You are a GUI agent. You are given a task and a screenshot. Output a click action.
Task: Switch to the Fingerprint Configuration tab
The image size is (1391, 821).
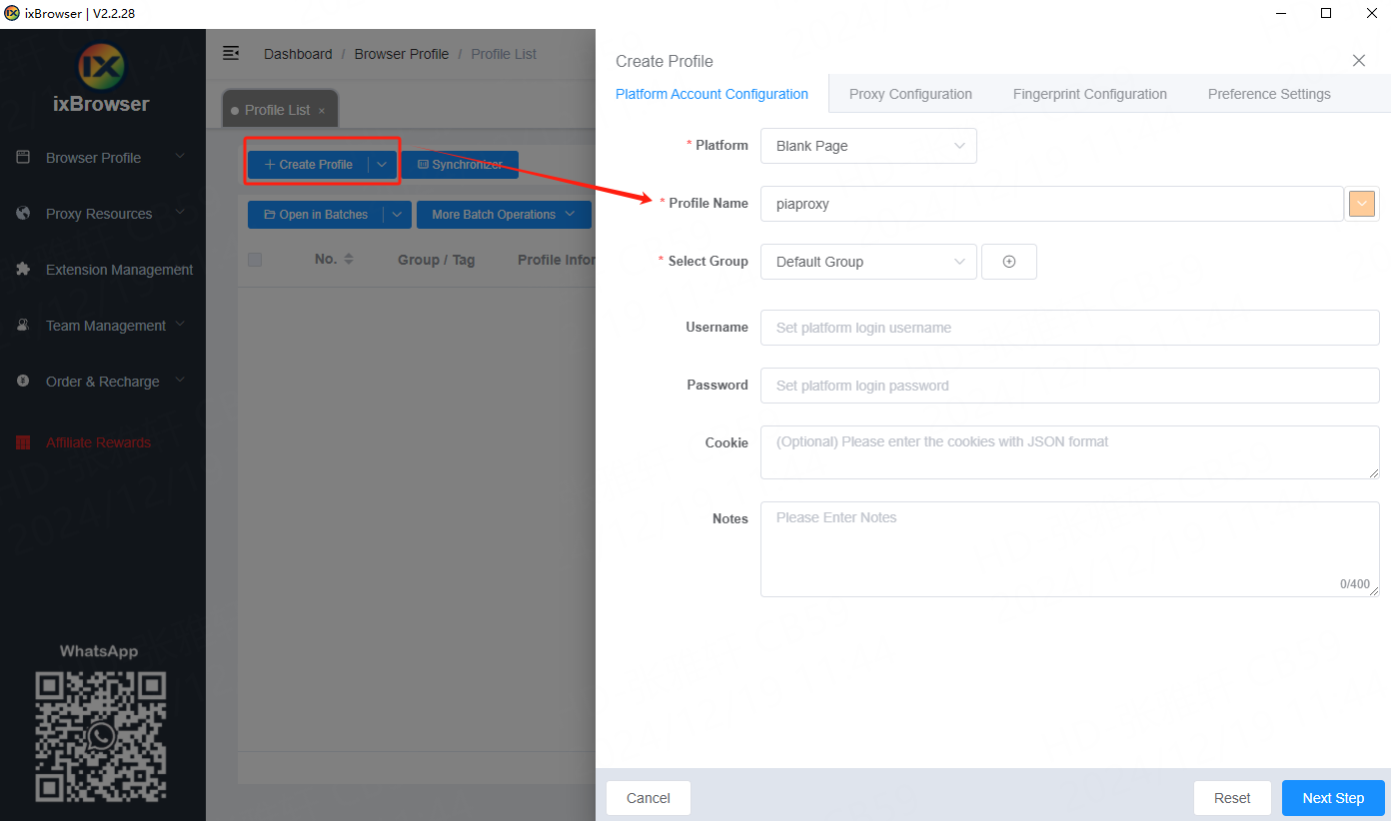point(1089,94)
